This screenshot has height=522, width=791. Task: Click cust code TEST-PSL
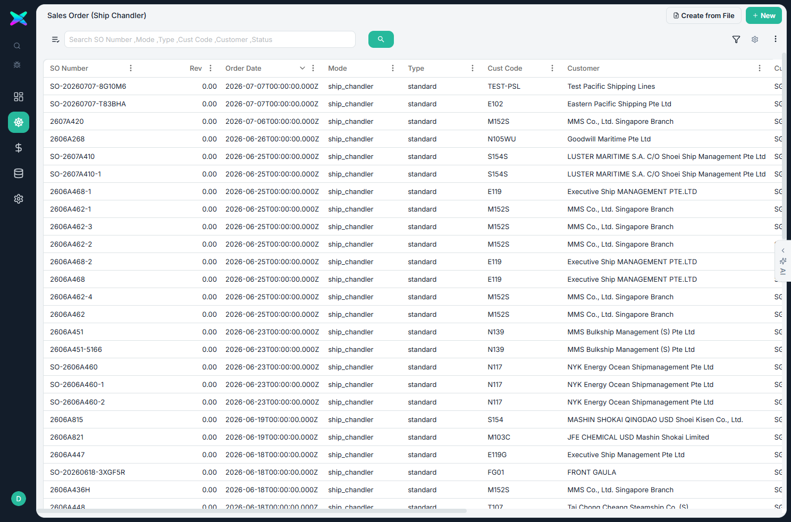[x=504, y=86]
